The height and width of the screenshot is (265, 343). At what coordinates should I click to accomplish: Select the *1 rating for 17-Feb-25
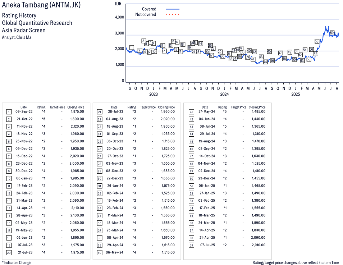pos(225,208)
